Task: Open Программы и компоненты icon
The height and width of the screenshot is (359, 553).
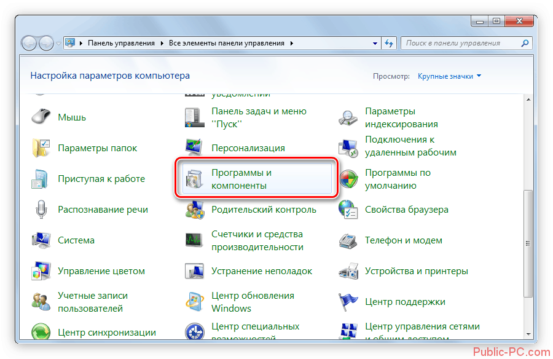Action: point(194,179)
